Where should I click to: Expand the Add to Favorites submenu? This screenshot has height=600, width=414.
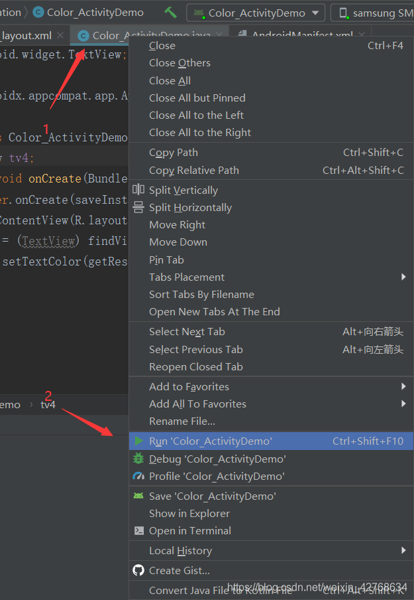pyautogui.click(x=403, y=386)
